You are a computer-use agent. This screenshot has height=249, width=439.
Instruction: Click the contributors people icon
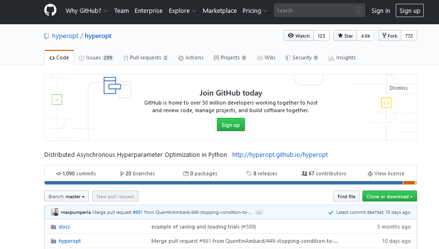pos(304,173)
